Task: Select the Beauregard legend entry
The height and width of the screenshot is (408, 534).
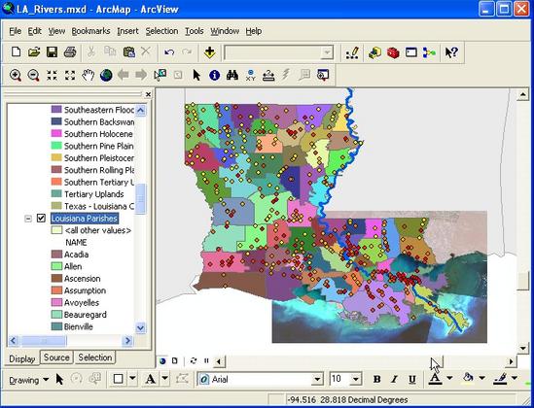Action: tap(86, 315)
